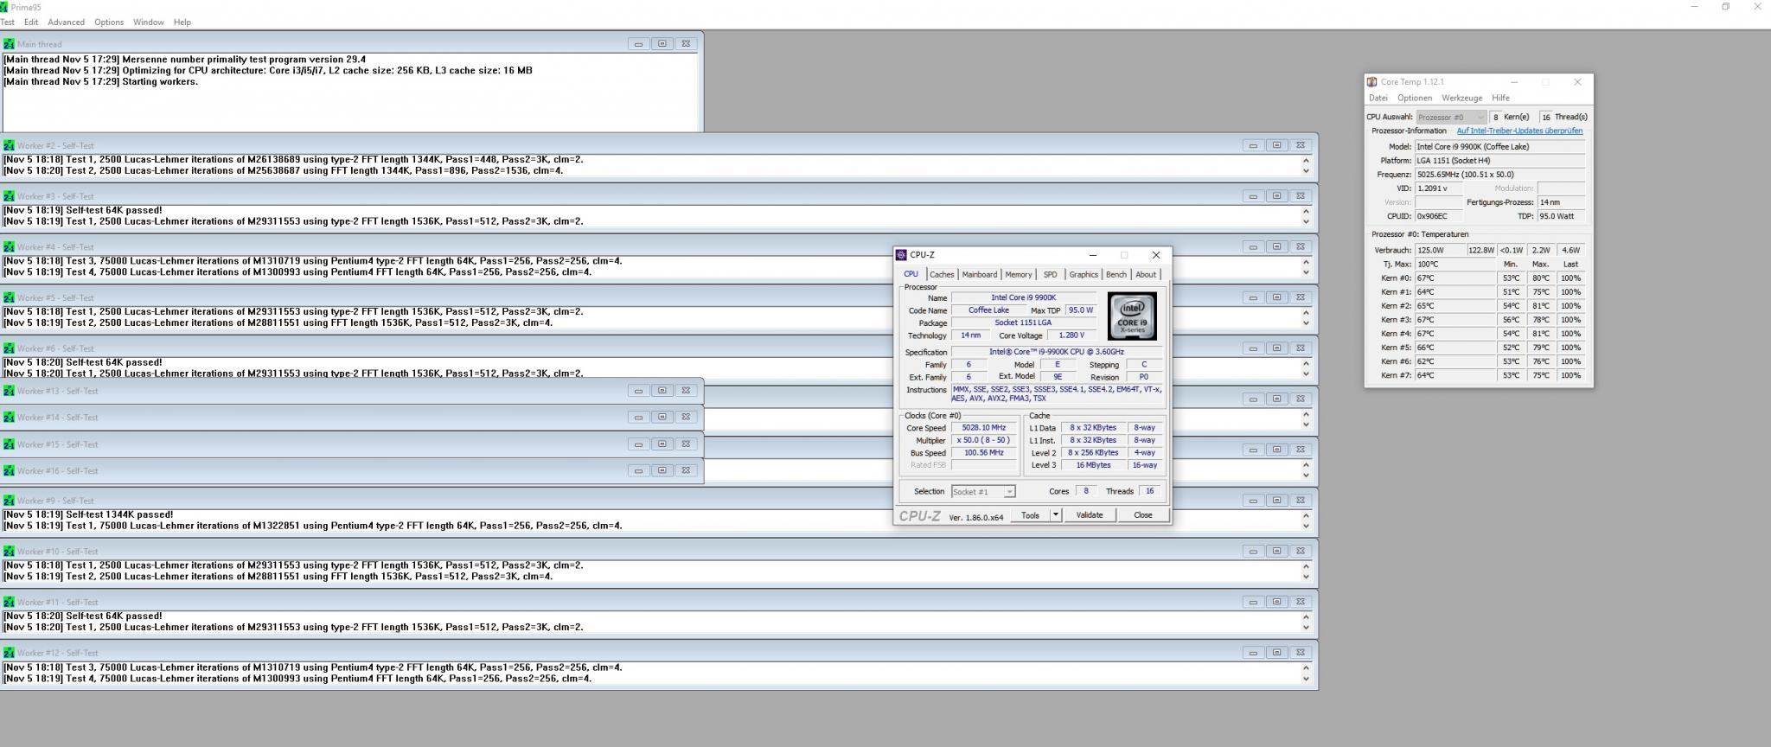Click the CPU-Z title bar icon
The width and height of the screenshot is (1771, 747).
click(901, 255)
